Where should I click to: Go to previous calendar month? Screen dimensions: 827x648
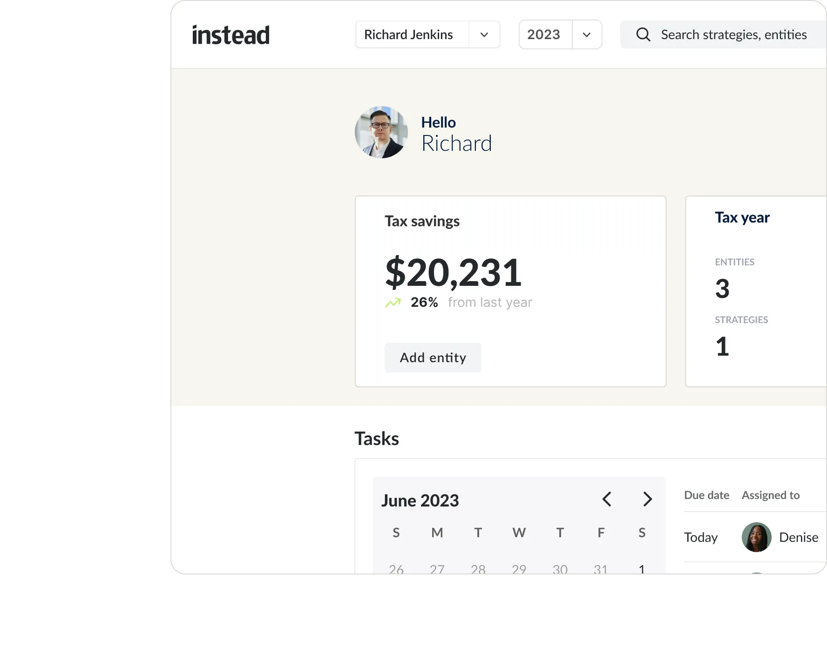tap(607, 499)
